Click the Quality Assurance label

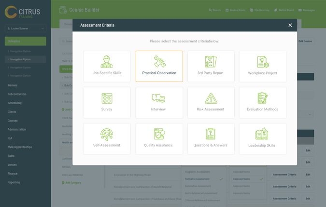(158, 145)
